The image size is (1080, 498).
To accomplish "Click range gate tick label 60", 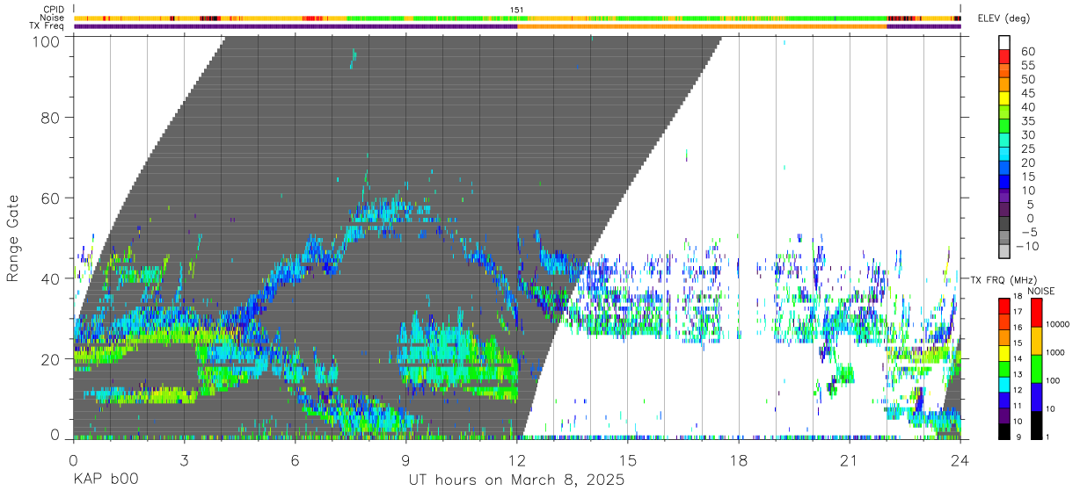I will point(52,198).
